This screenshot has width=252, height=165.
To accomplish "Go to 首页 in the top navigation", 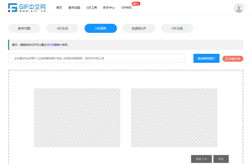I will click(59, 8).
